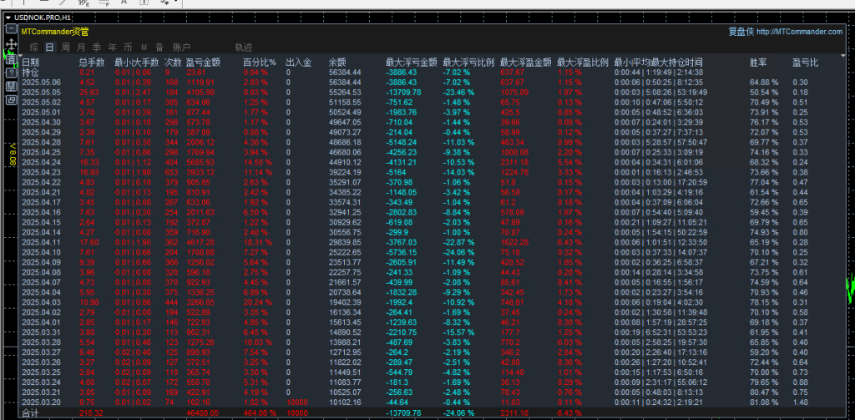The width and height of the screenshot is (855, 420).
Task: Click the 胜率 column header
Action: click(758, 62)
